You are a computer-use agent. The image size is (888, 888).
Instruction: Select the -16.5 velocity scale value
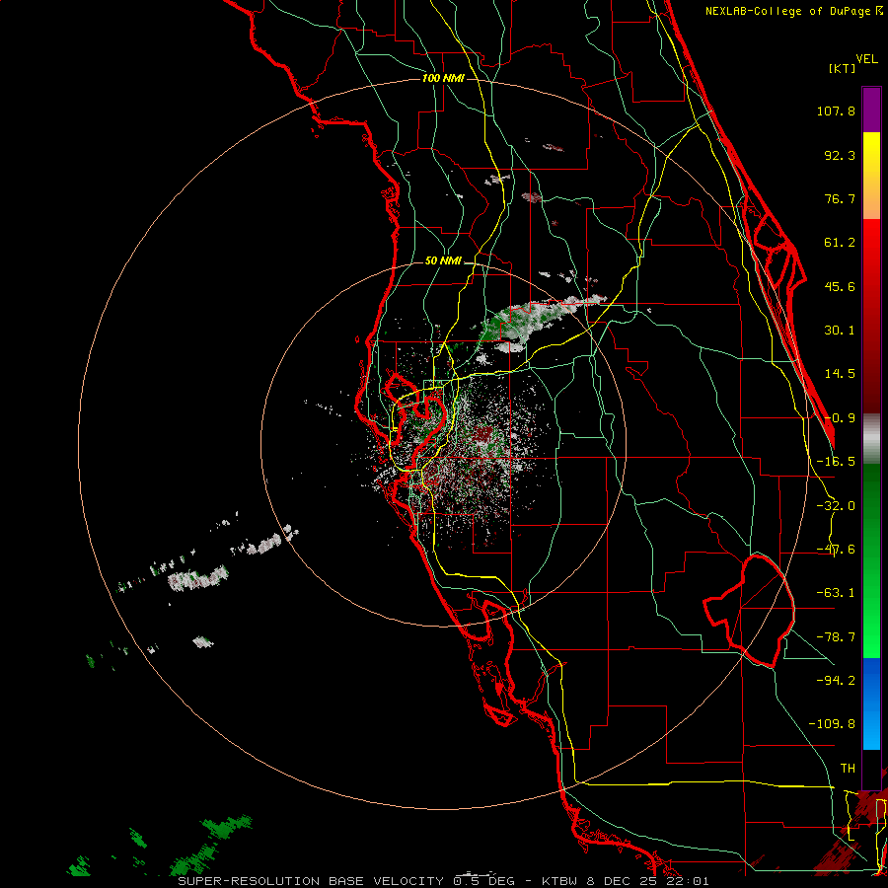[x=836, y=462]
